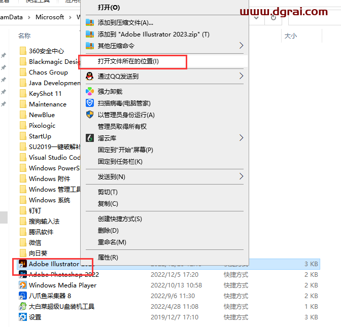The width and height of the screenshot is (341, 327).
Task: Expand the 溜云库 submenu
Action: pyautogui.click(x=241, y=137)
